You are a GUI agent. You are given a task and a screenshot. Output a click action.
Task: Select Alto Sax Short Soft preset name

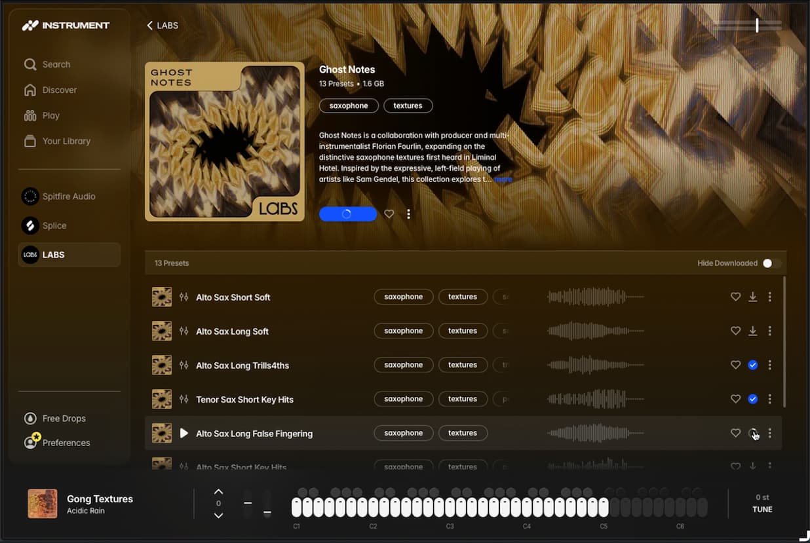[x=233, y=297]
